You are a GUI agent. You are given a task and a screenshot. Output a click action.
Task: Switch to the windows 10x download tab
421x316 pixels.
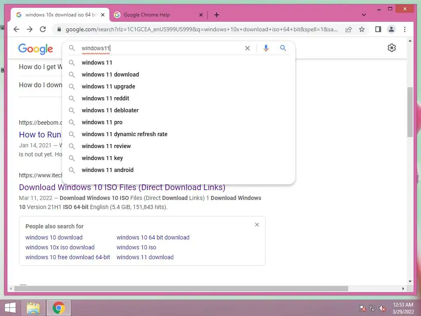tap(60, 15)
